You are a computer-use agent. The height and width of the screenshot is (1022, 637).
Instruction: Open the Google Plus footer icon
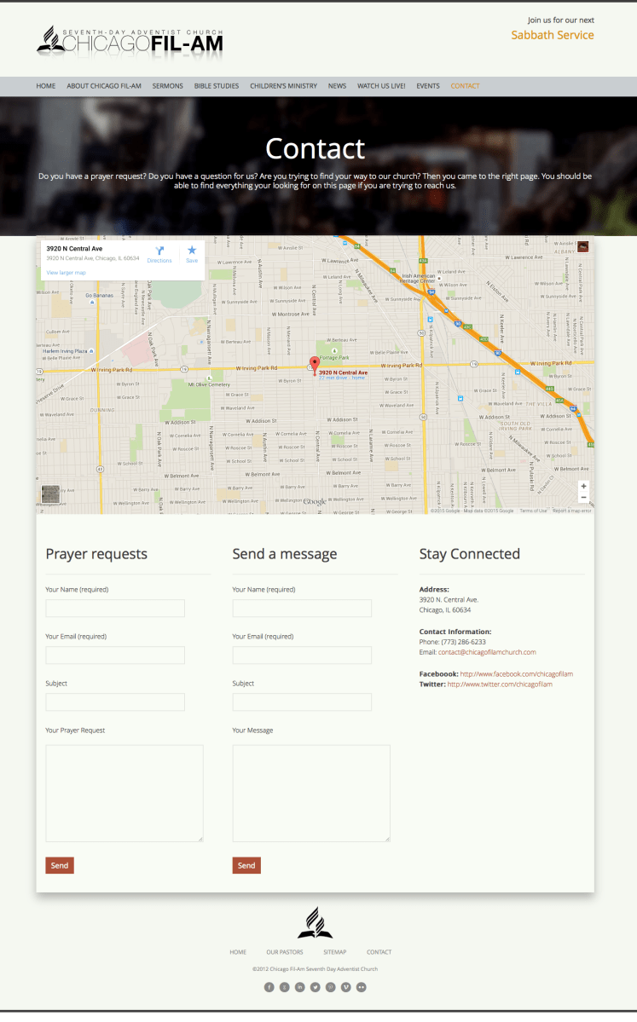(x=284, y=987)
